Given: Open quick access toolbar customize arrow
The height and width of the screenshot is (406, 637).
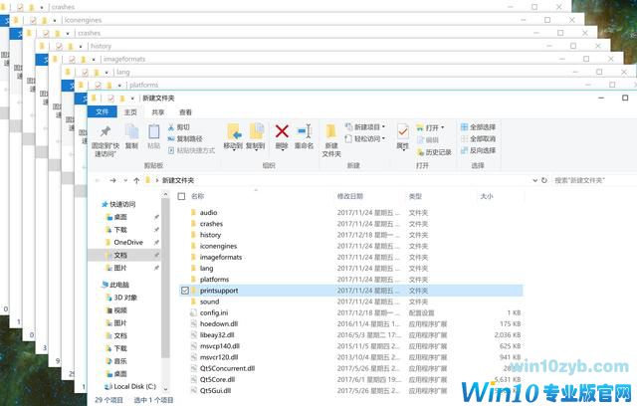Looking at the screenshot, I should click(132, 99).
